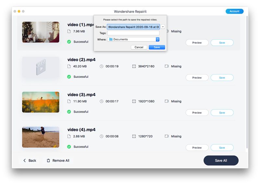Save video (3).mp4 from its row
The width and height of the screenshot is (260, 185).
tap(222, 113)
